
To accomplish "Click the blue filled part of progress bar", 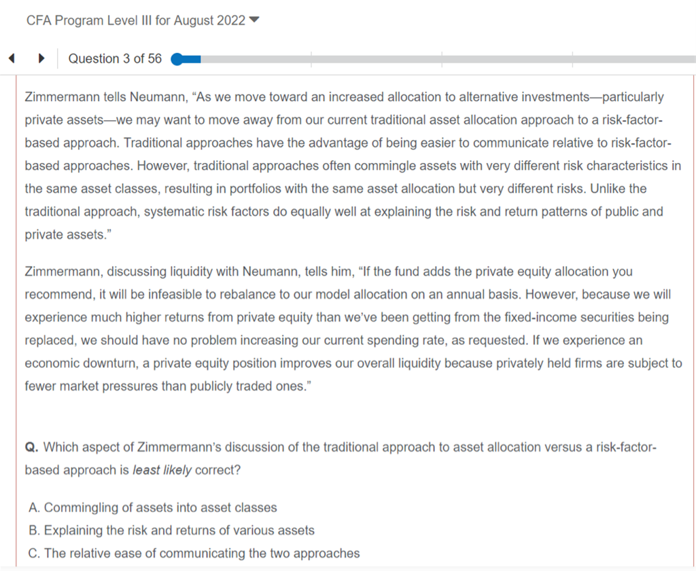I will pos(192,60).
